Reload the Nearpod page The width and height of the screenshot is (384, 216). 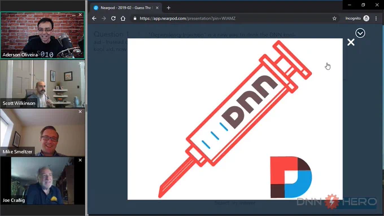(x=113, y=19)
